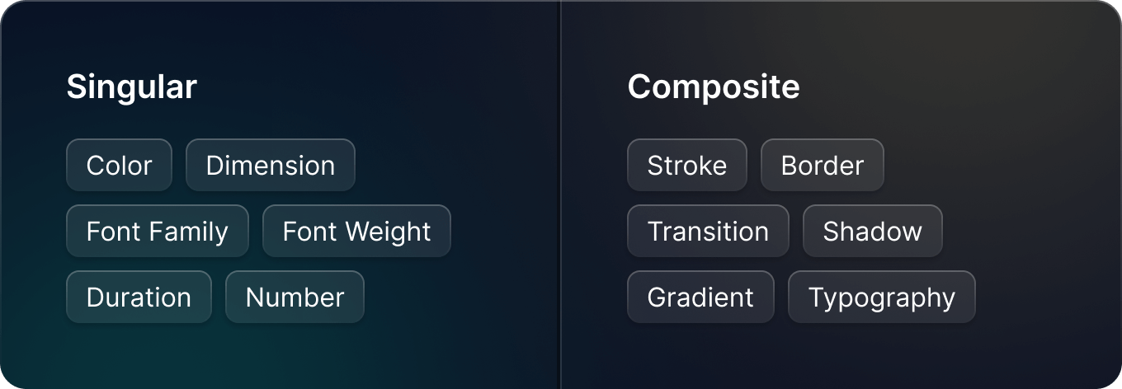Click the Singular heading
Screen dimensions: 1122x389
[x=132, y=87]
